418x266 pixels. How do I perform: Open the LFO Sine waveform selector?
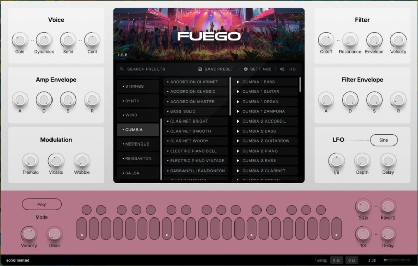[384, 140]
